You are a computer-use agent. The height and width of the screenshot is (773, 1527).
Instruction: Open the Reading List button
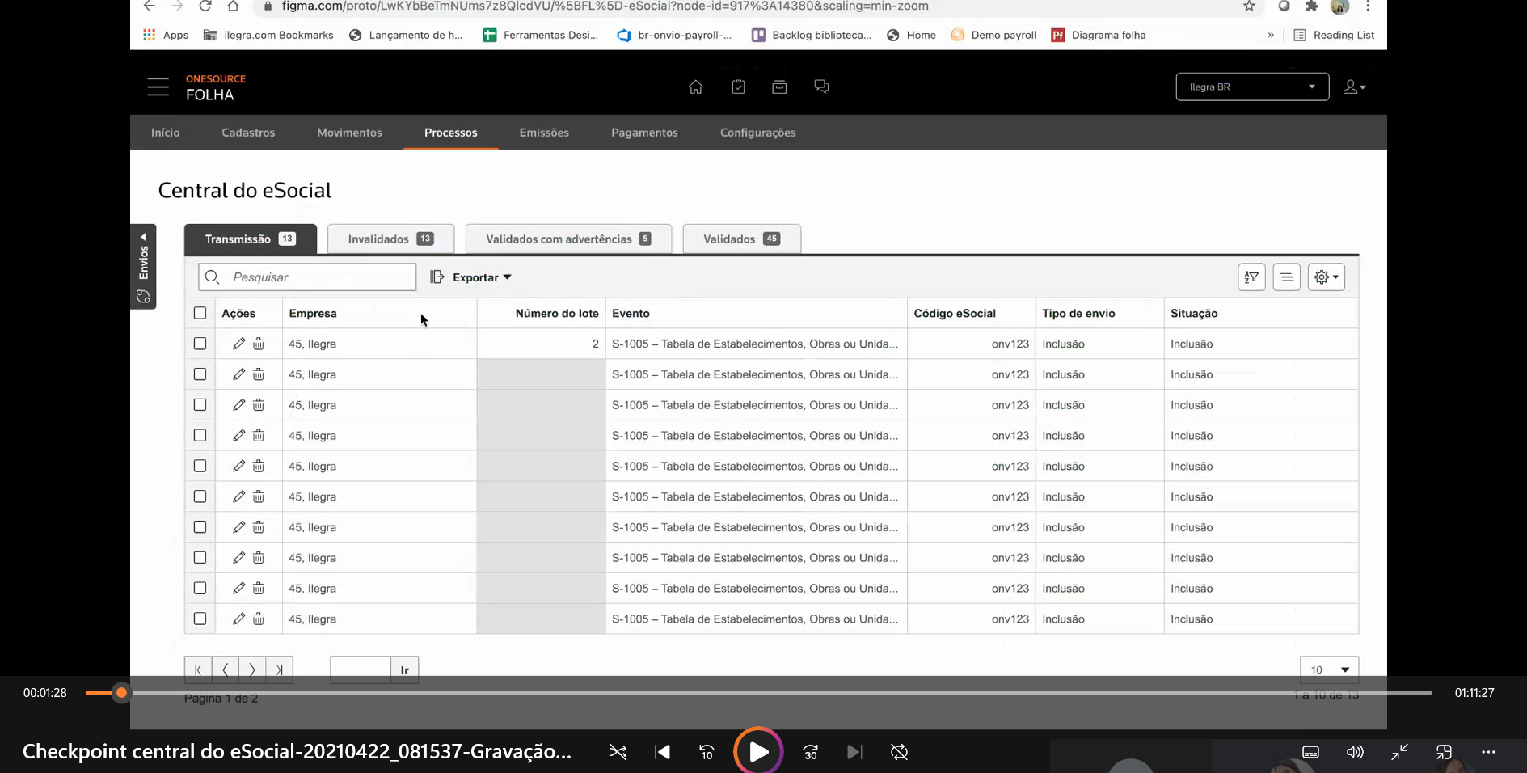click(1334, 35)
